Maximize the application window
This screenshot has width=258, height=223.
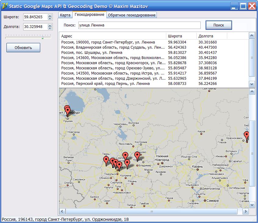tap(243, 6)
